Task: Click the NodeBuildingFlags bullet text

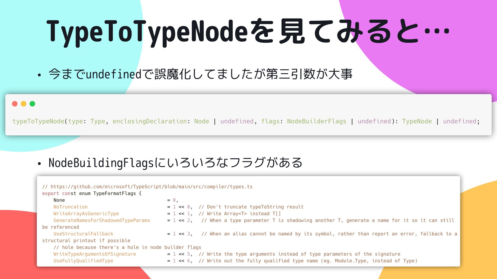Action: pos(175,163)
